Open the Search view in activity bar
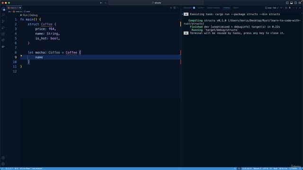Image resolution: width=303 pixels, height=170 pixels. pos(3,15)
